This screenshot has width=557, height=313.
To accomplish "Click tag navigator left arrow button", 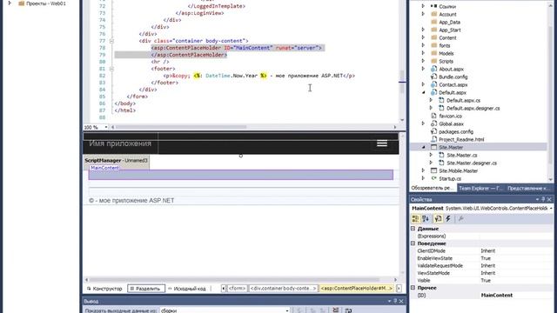I will click(224, 289).
